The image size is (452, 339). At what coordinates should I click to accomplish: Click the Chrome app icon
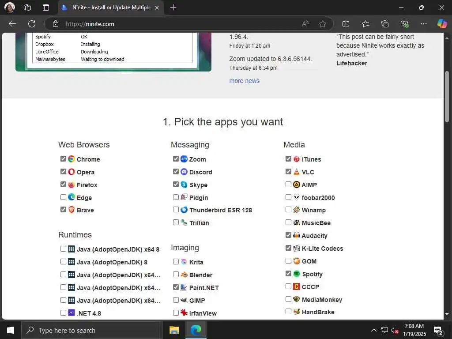[x=71, y=159]
